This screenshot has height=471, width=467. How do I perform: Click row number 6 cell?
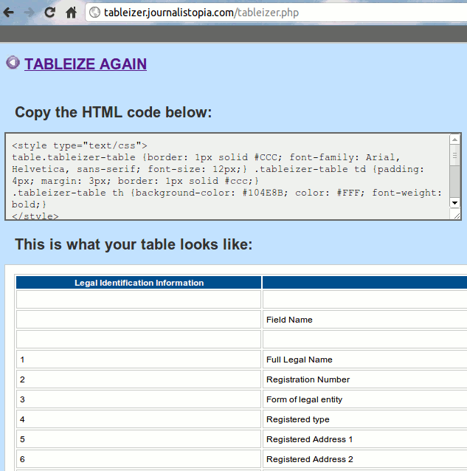[x=139, y=459]
